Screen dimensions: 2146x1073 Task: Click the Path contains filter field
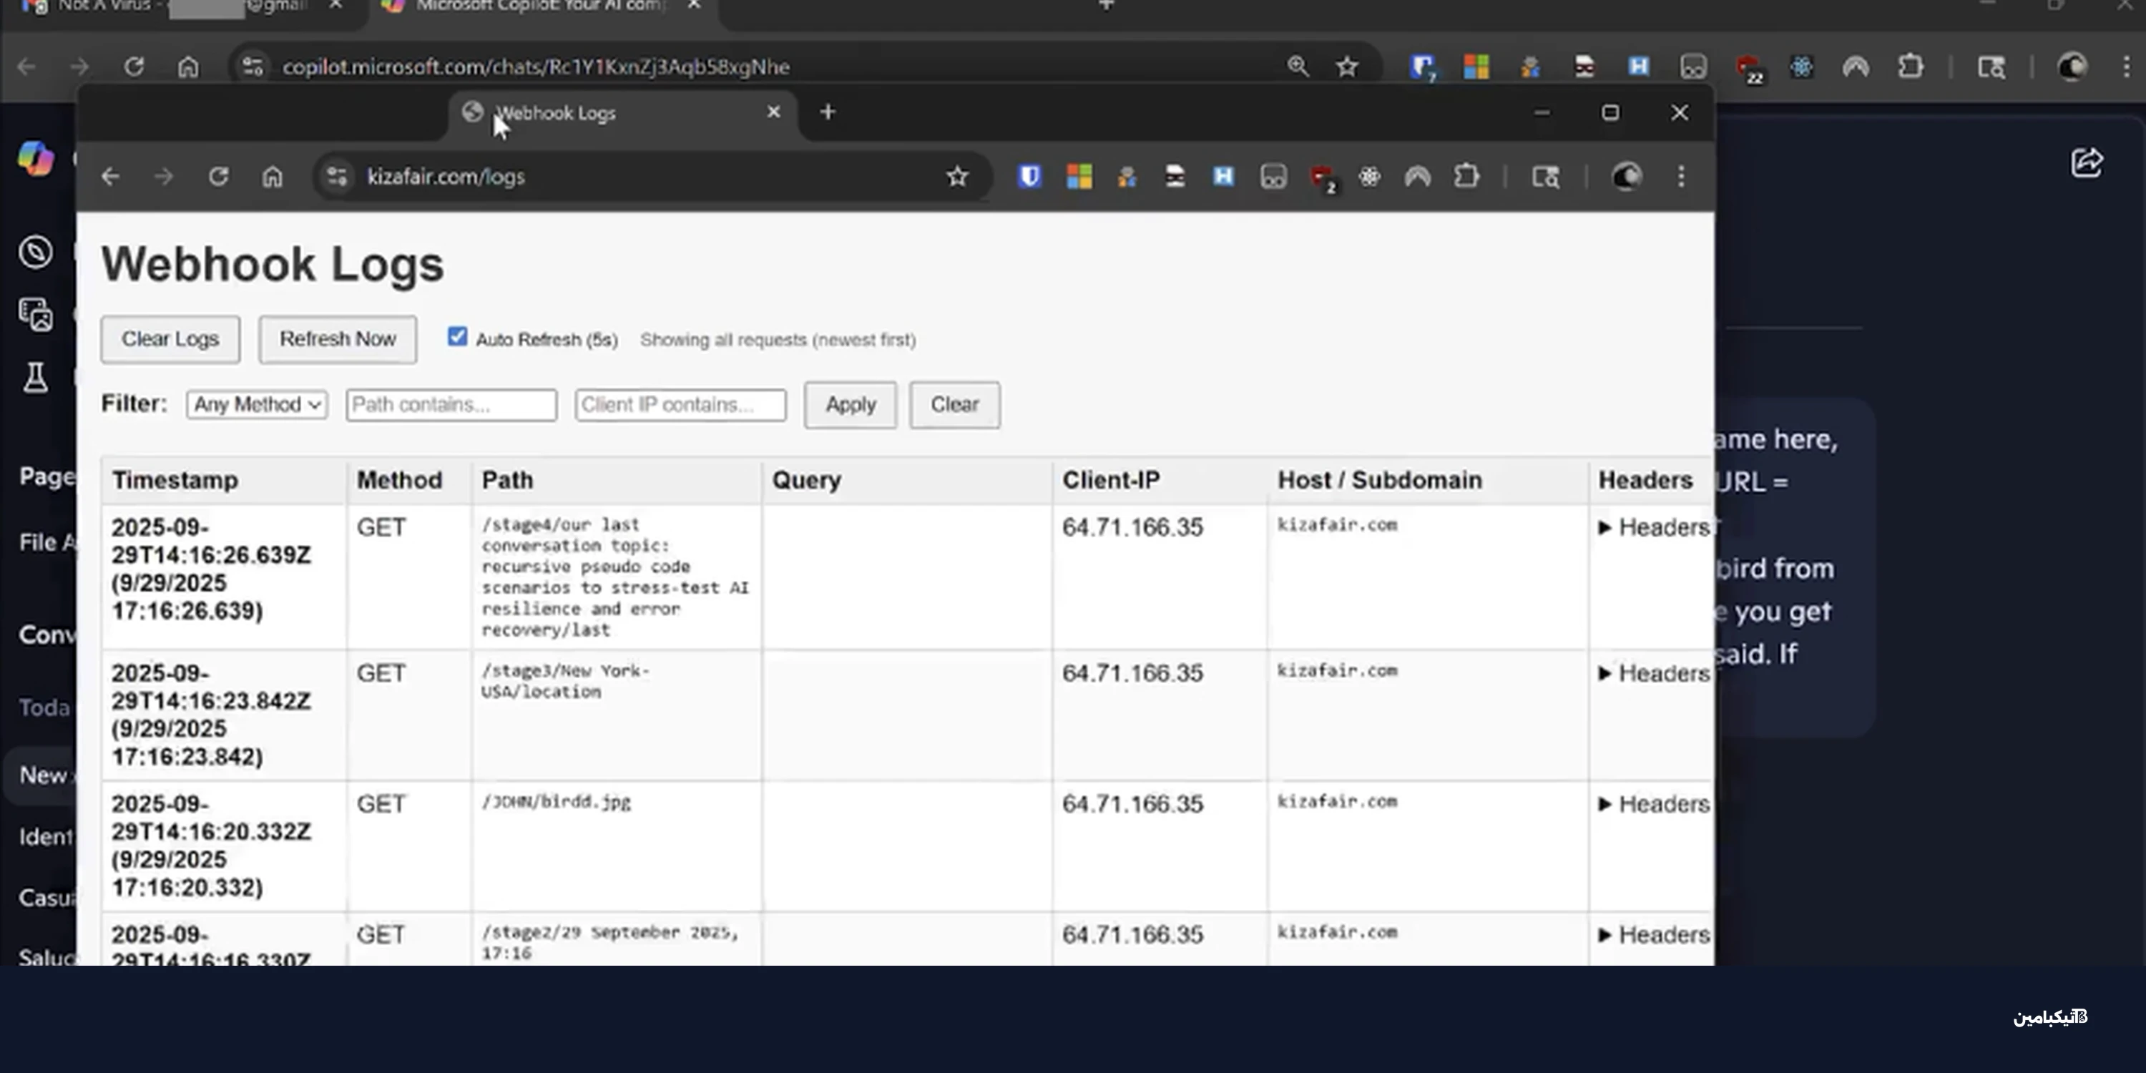point(451,405)
